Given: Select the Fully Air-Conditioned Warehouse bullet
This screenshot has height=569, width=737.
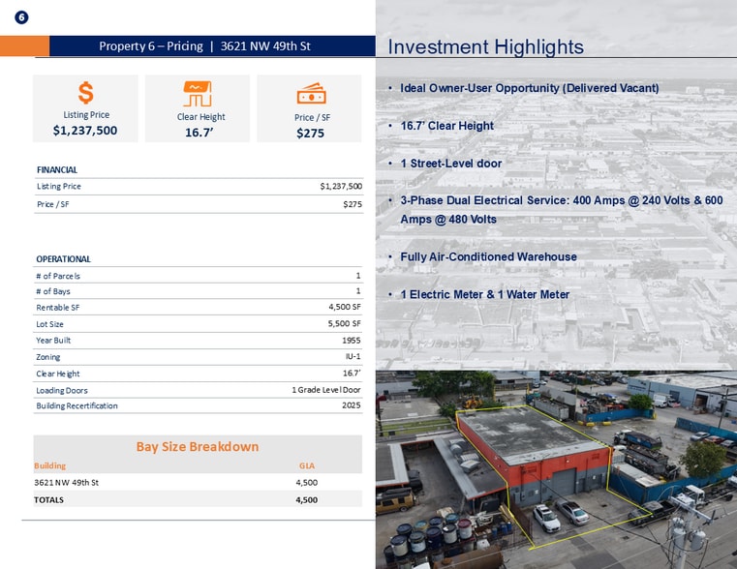Looking at the screenshot, I should click(488, 256).
